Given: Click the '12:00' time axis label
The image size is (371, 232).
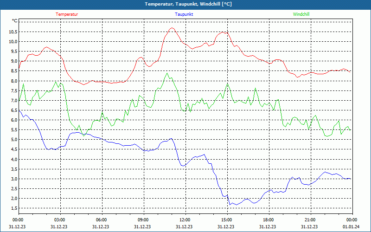Looking at the screenshot, I should tap(185, 220).
